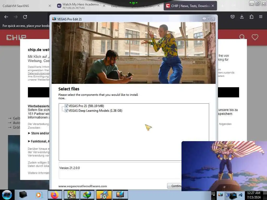The image size is (267, 200).
Task: Close the CHIP browser tab
Action: (213, 6)
